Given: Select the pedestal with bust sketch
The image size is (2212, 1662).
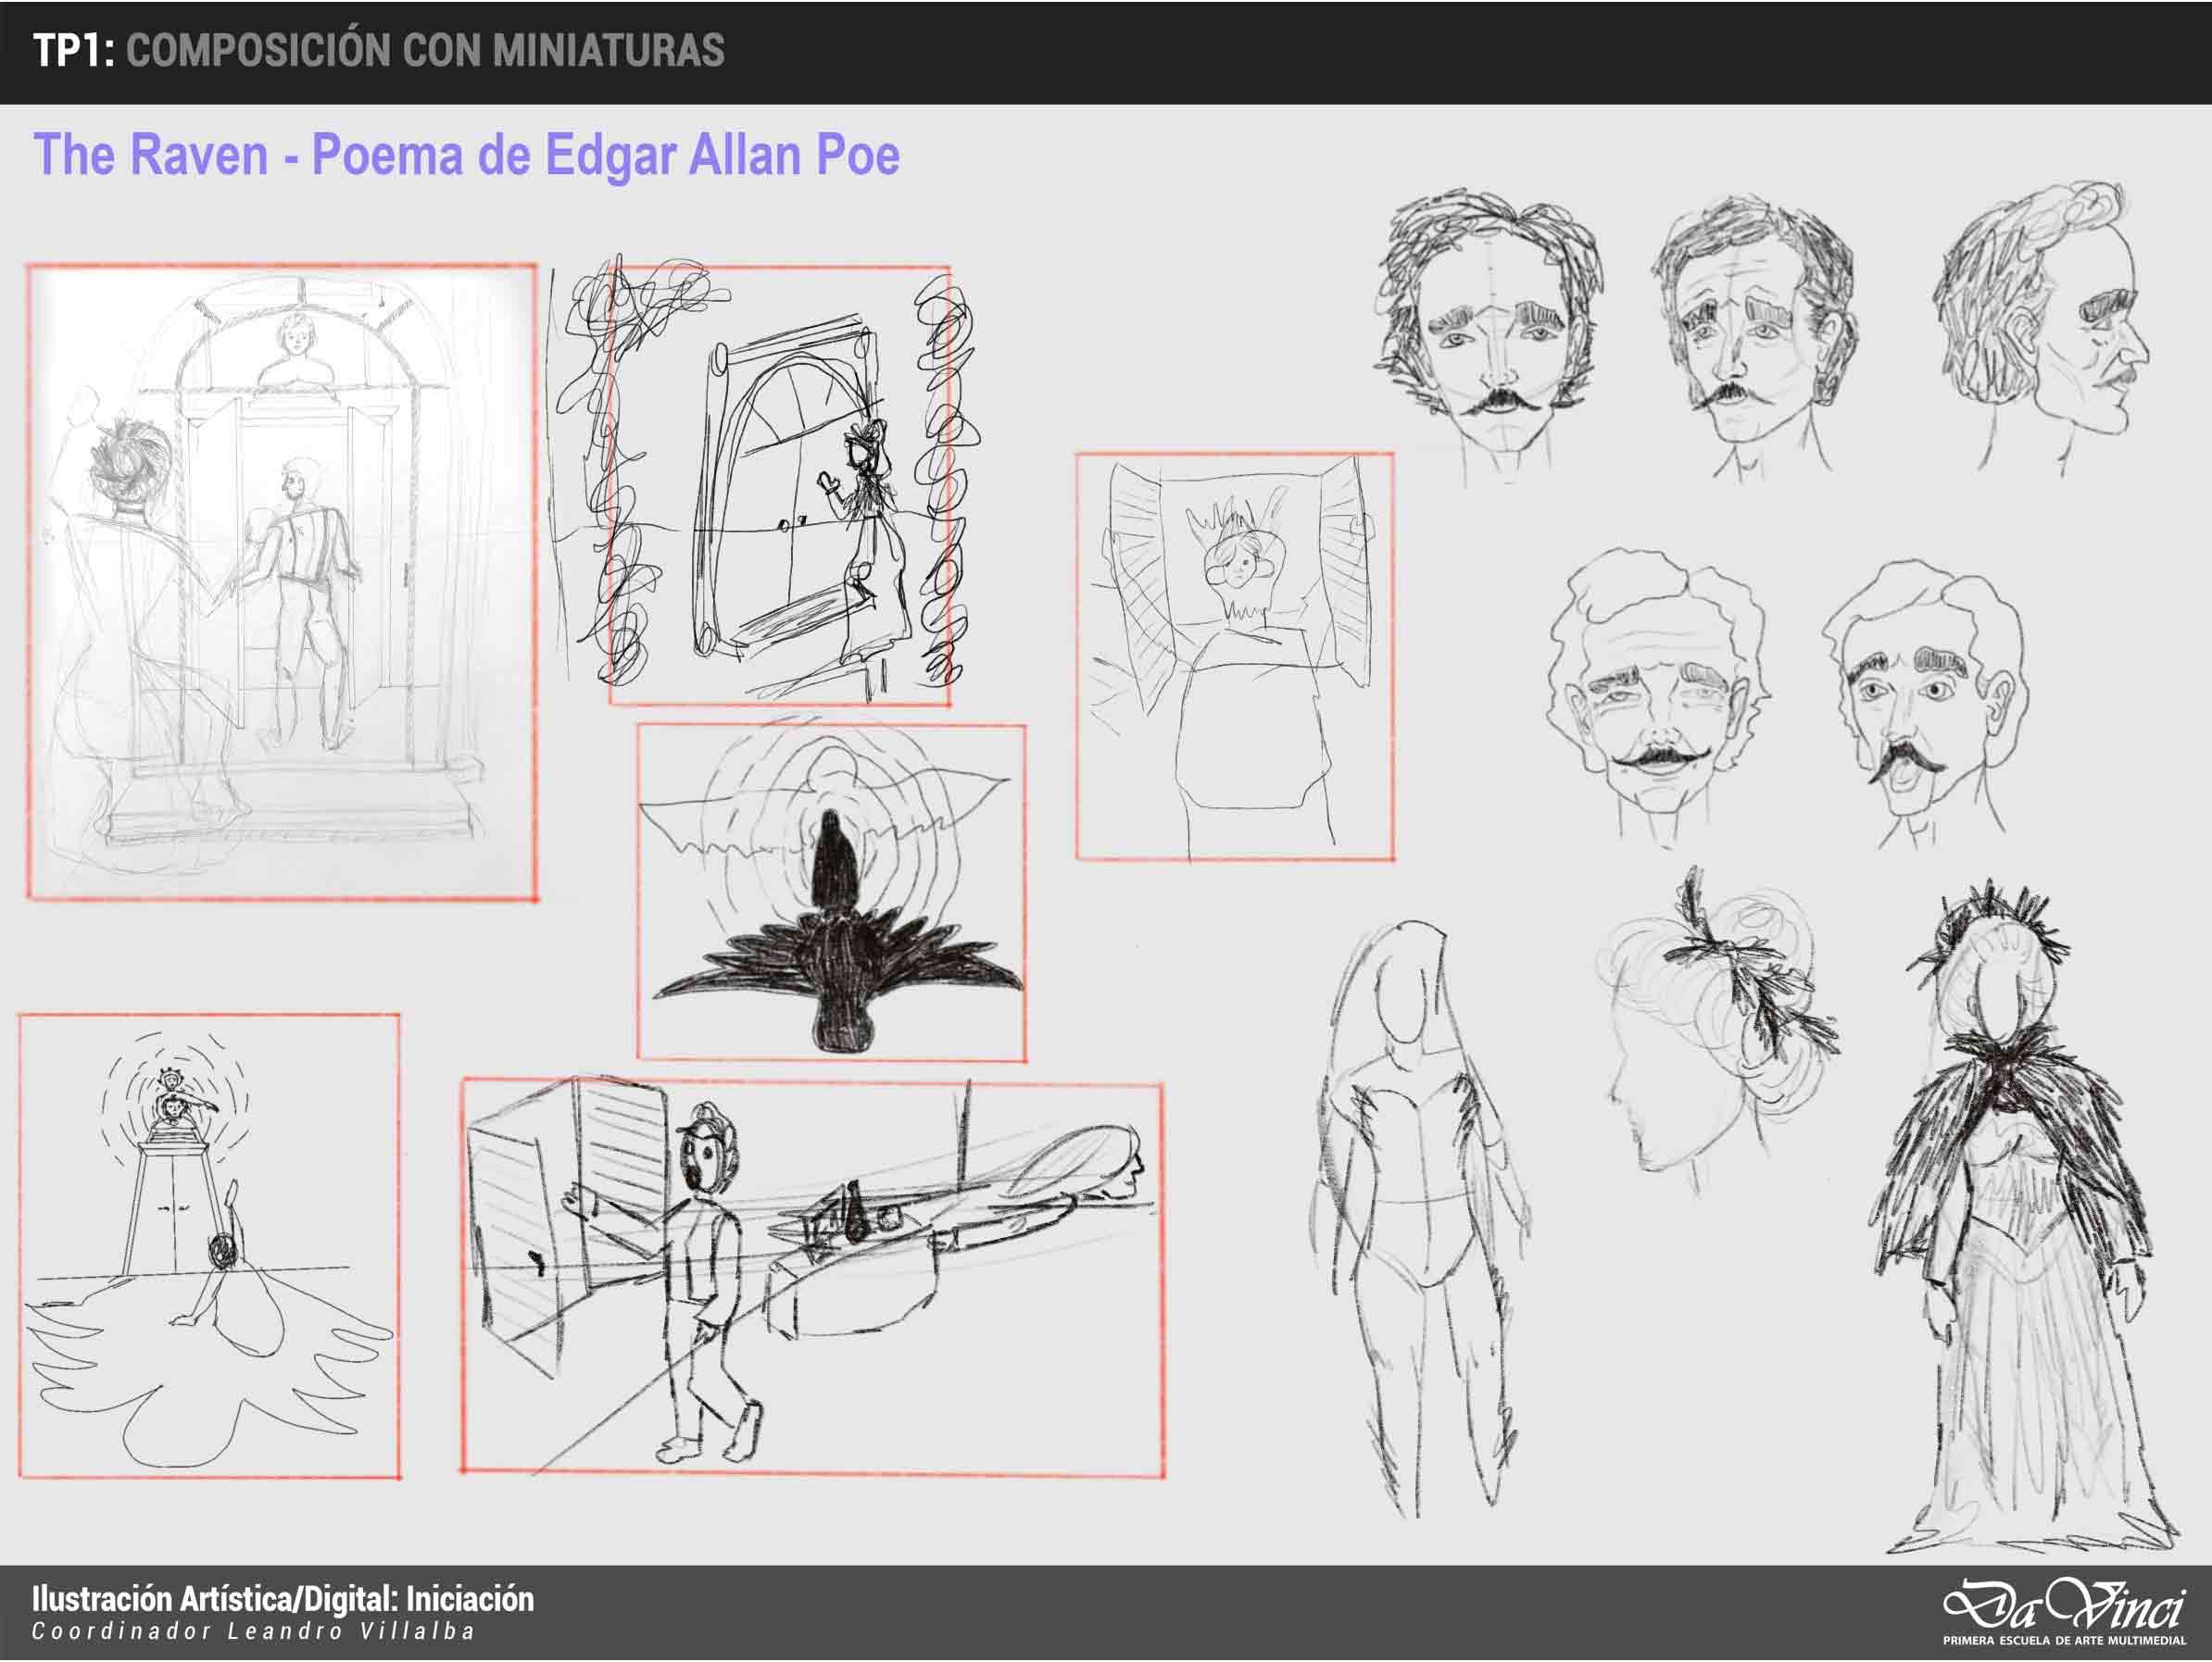Looking at the screenshot, I should click(x=209, y=1246).
